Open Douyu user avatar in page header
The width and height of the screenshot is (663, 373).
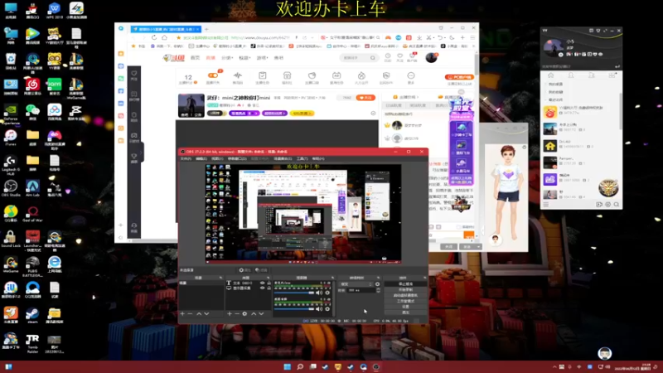point(431,57)
